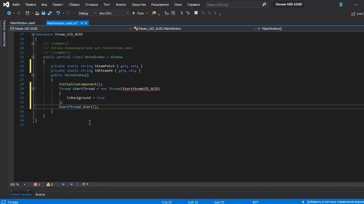Screen dimensions: 364x204
Task: Open the Undo history dropdown arrow
Action: 63,14
